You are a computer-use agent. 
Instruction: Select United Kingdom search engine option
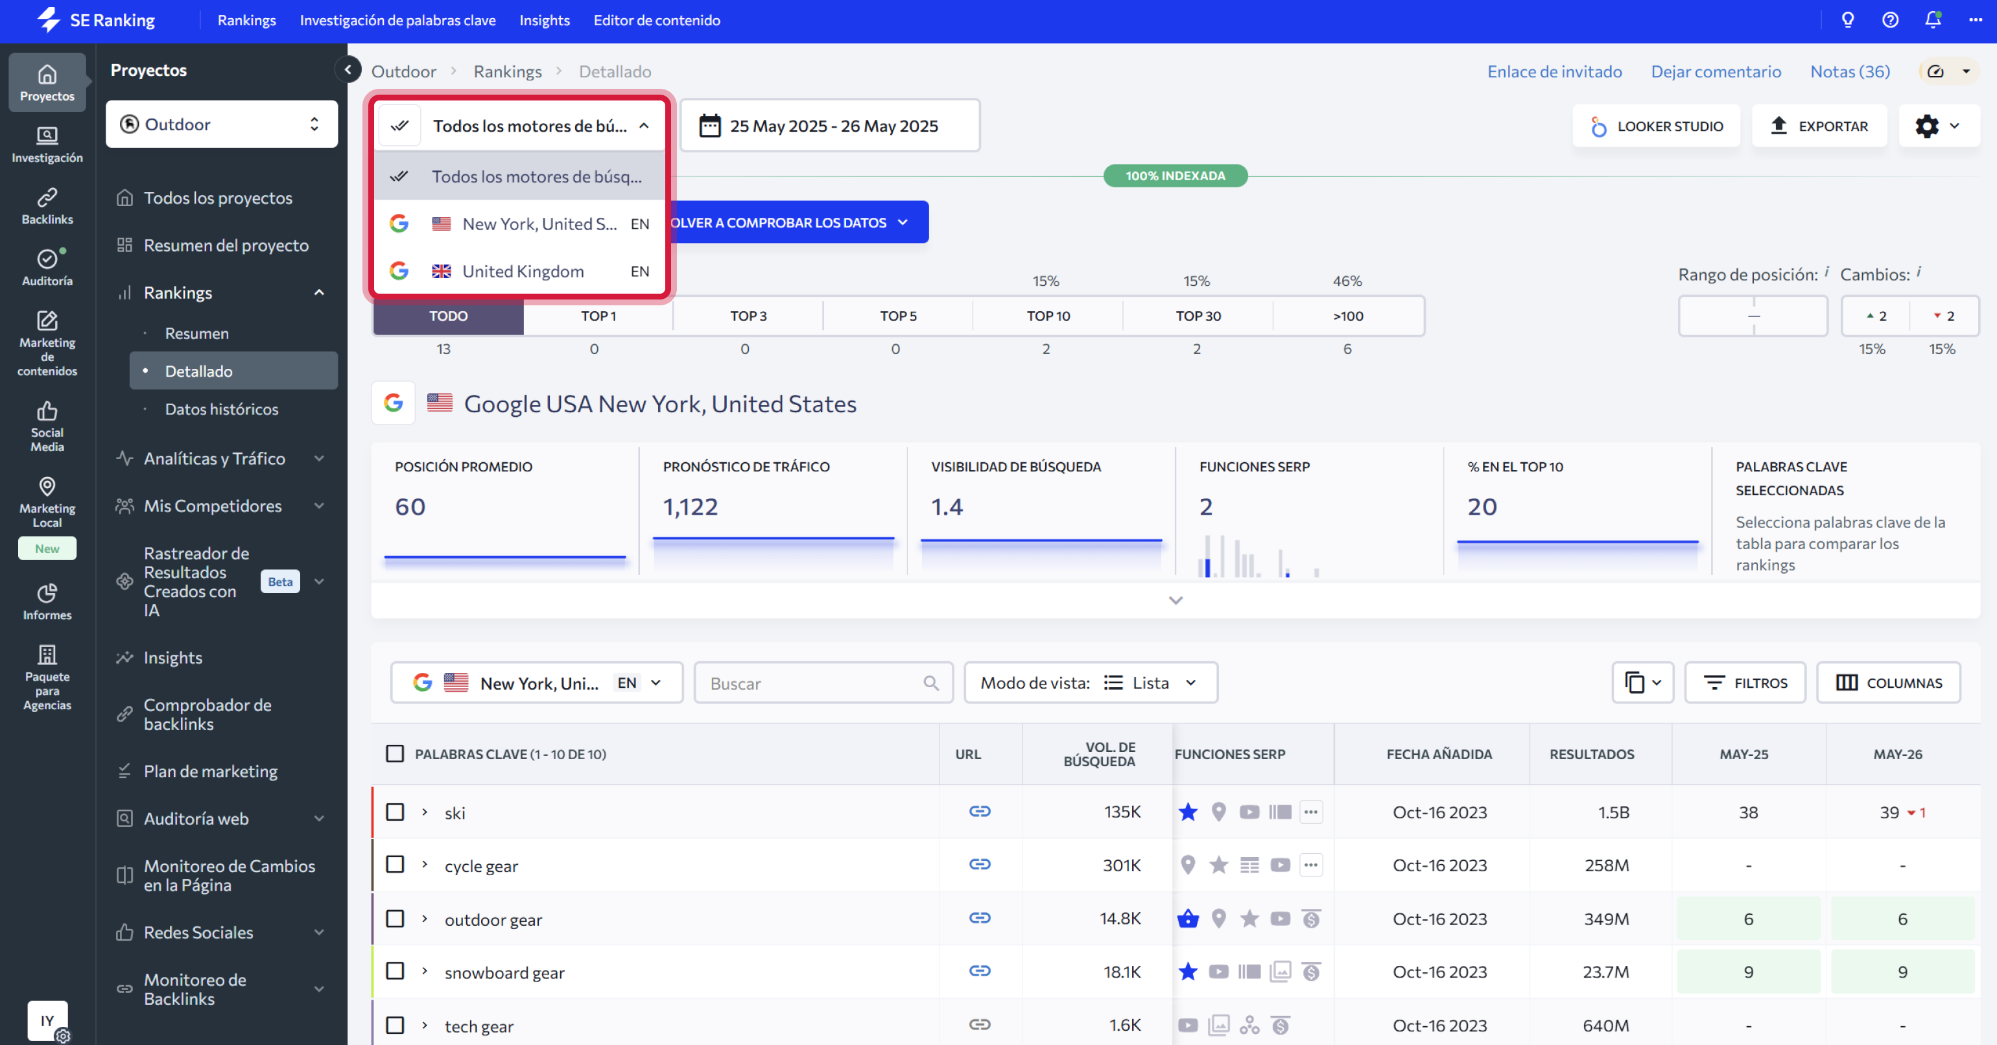pos(519,272)
